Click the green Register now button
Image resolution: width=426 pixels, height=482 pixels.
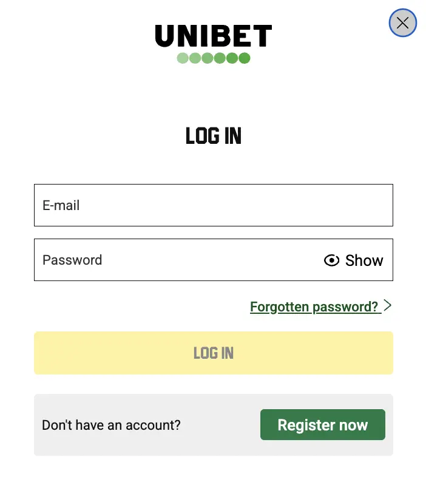click(322, 424)
